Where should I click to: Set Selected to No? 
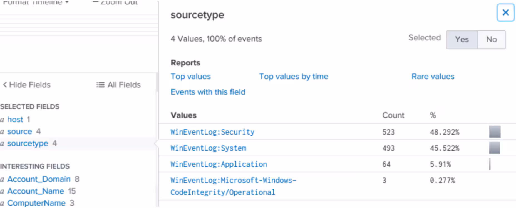(492, 40)
